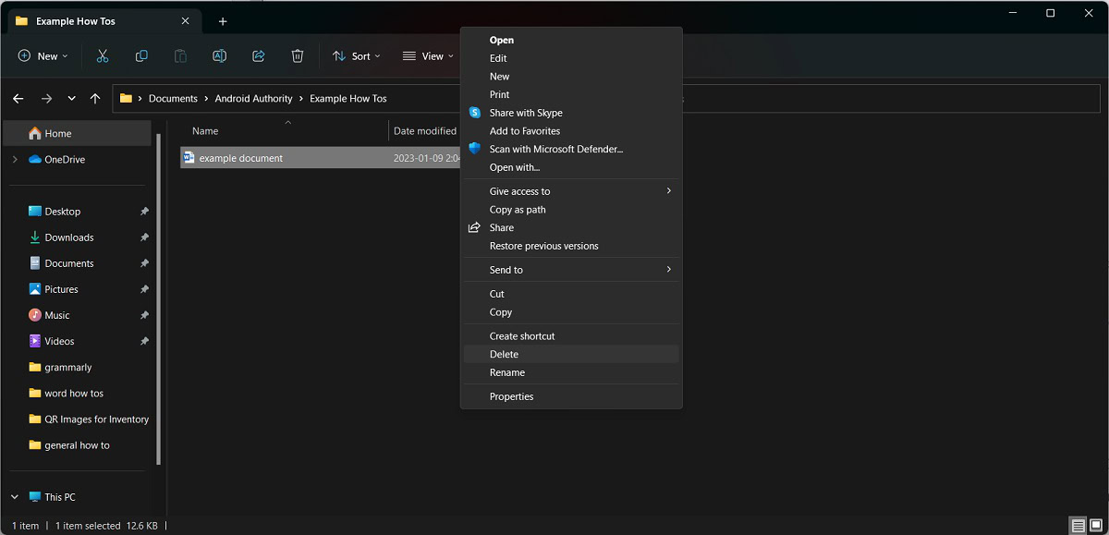Click the Copy icon in toolbar
The width and height of the screenshot is (1109, 535).
[x=141, y=56]
